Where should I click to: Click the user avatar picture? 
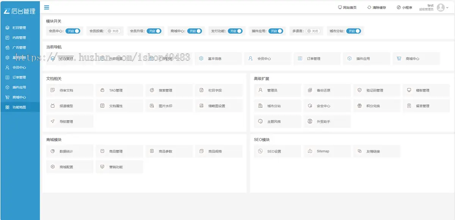tap(441, 7)
